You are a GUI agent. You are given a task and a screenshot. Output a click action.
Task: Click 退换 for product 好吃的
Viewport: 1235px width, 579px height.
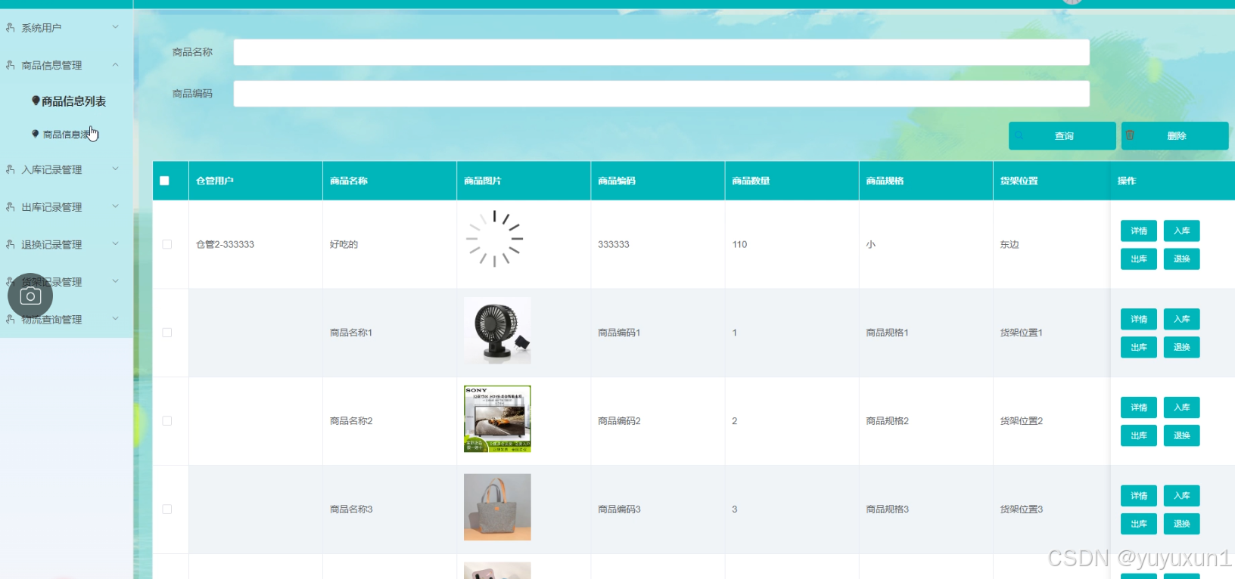1181,259
